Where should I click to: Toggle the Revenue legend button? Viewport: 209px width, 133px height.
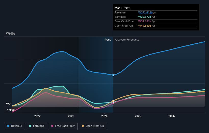coord(15,126)
